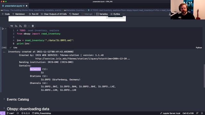This screenshot has height=115, width=205.
Task: Select the presentation.ipynb tab
Action: 14,6
